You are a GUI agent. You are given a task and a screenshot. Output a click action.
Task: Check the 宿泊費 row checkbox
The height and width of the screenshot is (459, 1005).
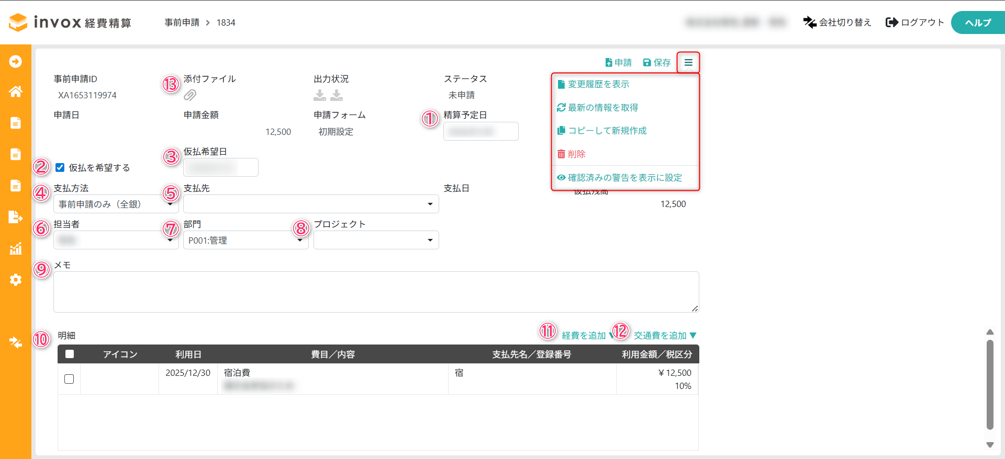coord(69,379)
